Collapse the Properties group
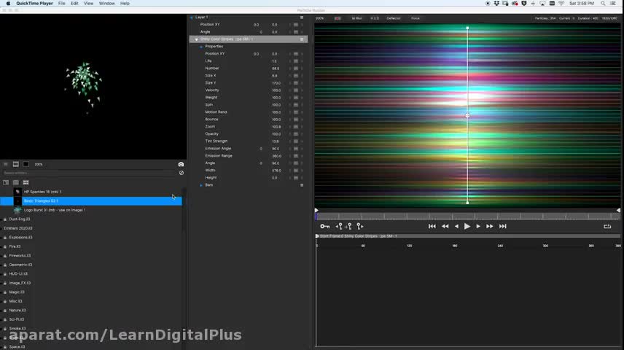 pyautogui.click(x=201, y=47)
